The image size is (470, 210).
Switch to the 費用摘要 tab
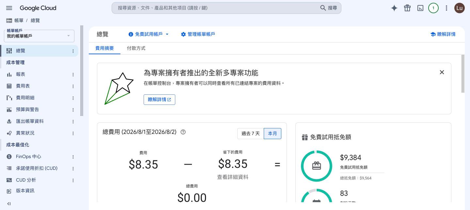pyautogui.click(x=104, y=48)
